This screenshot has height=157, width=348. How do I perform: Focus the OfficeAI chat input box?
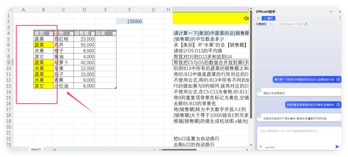299,135
